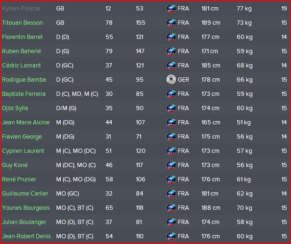Click France flag icon in Titouan Besson row
This screenshot has width=291, height=244.
(171, 23)
